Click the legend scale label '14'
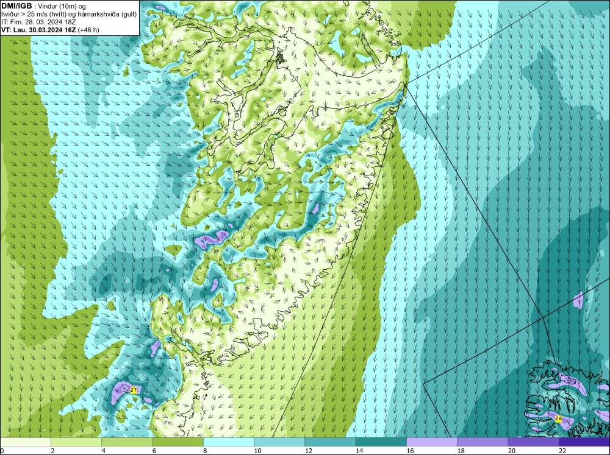 coord(359,451)
